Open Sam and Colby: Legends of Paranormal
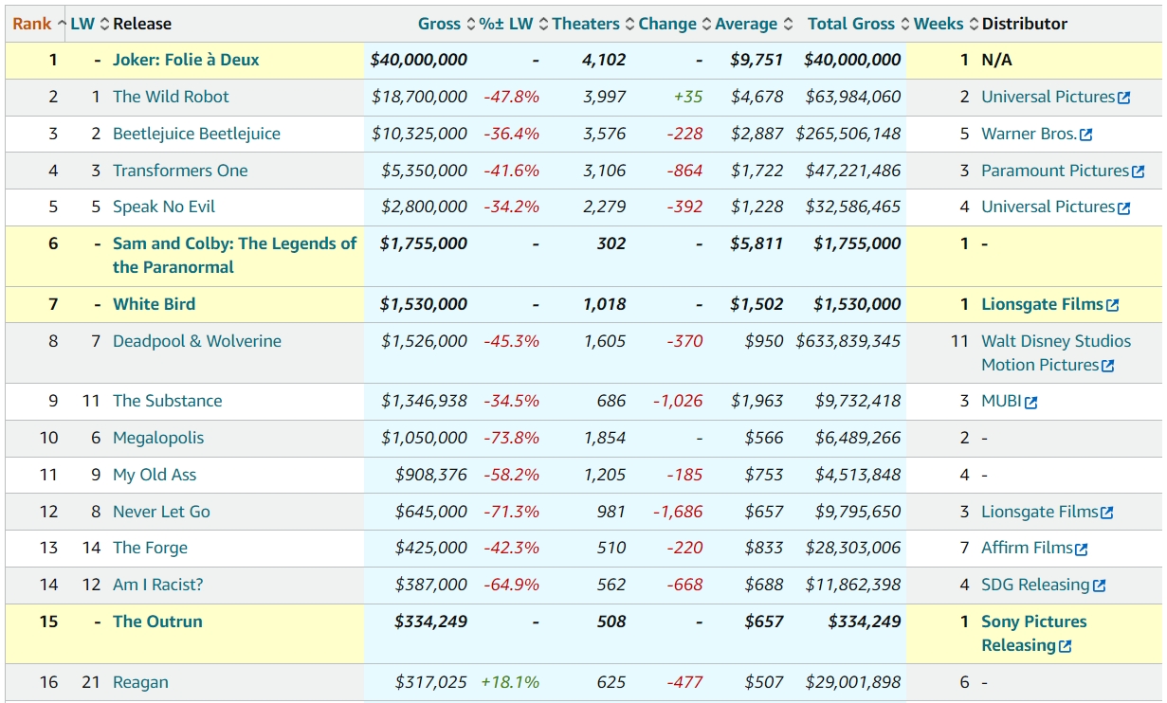The width and height of the screenshot is (1167, 703). [234, 255]
